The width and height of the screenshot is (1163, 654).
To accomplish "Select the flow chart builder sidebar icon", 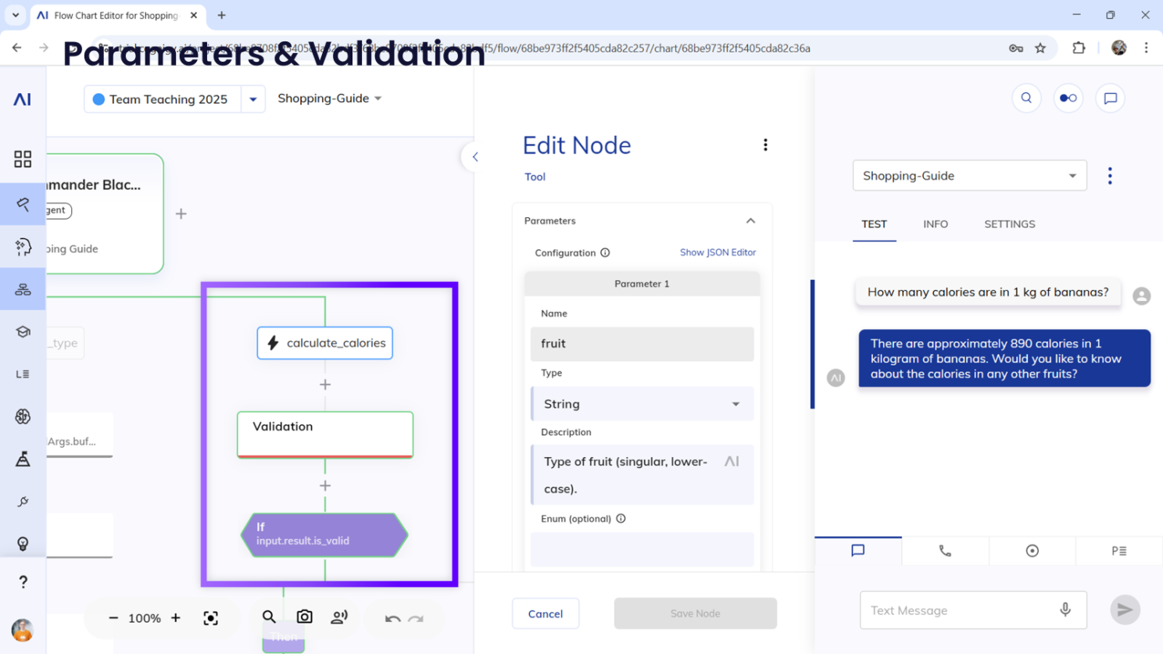I will pos(23,288).
